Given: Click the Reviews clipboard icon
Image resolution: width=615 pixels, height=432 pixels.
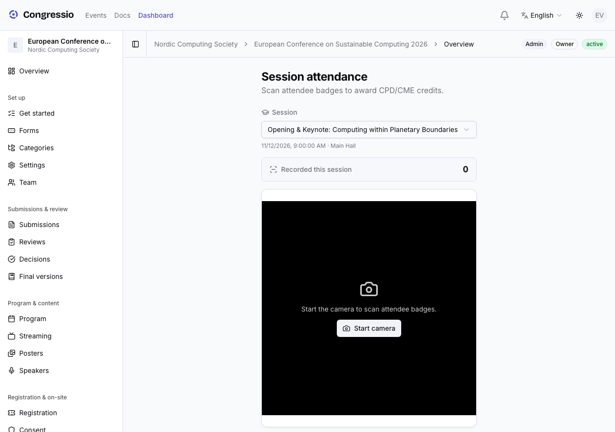Looking at the screenshot, I should coord(12,242).
